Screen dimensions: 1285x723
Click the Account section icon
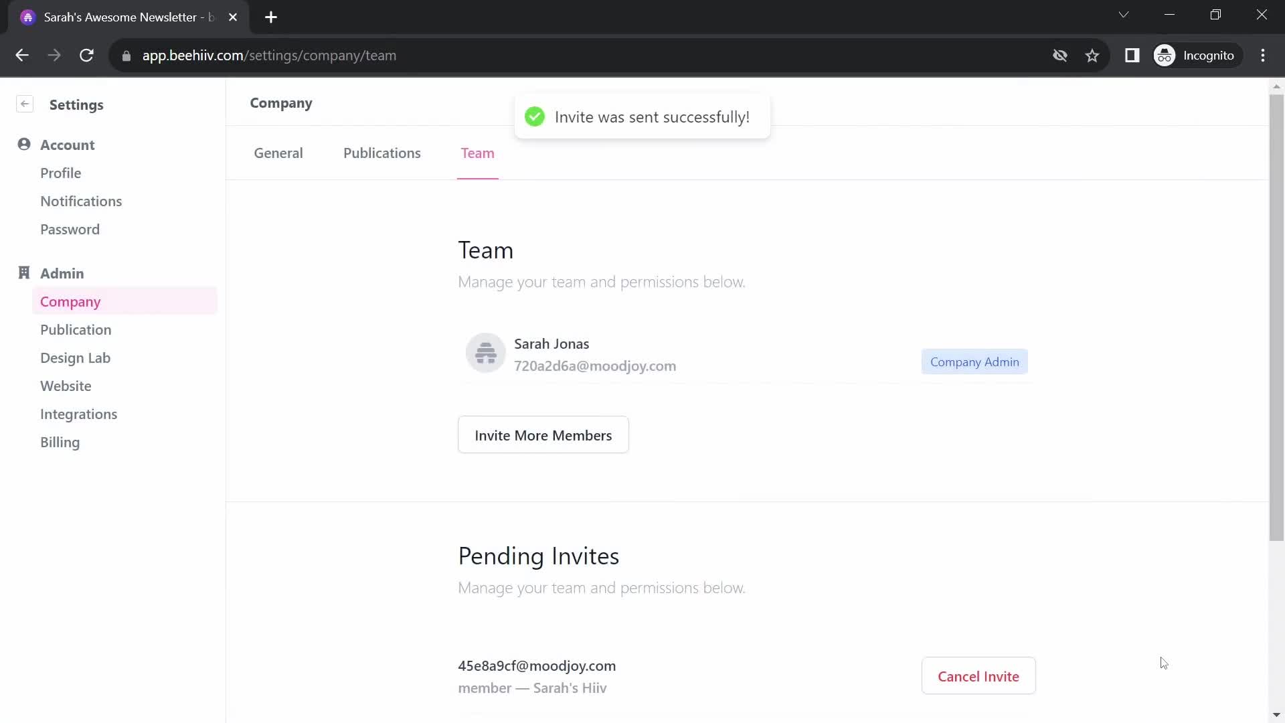coord(24,144)
